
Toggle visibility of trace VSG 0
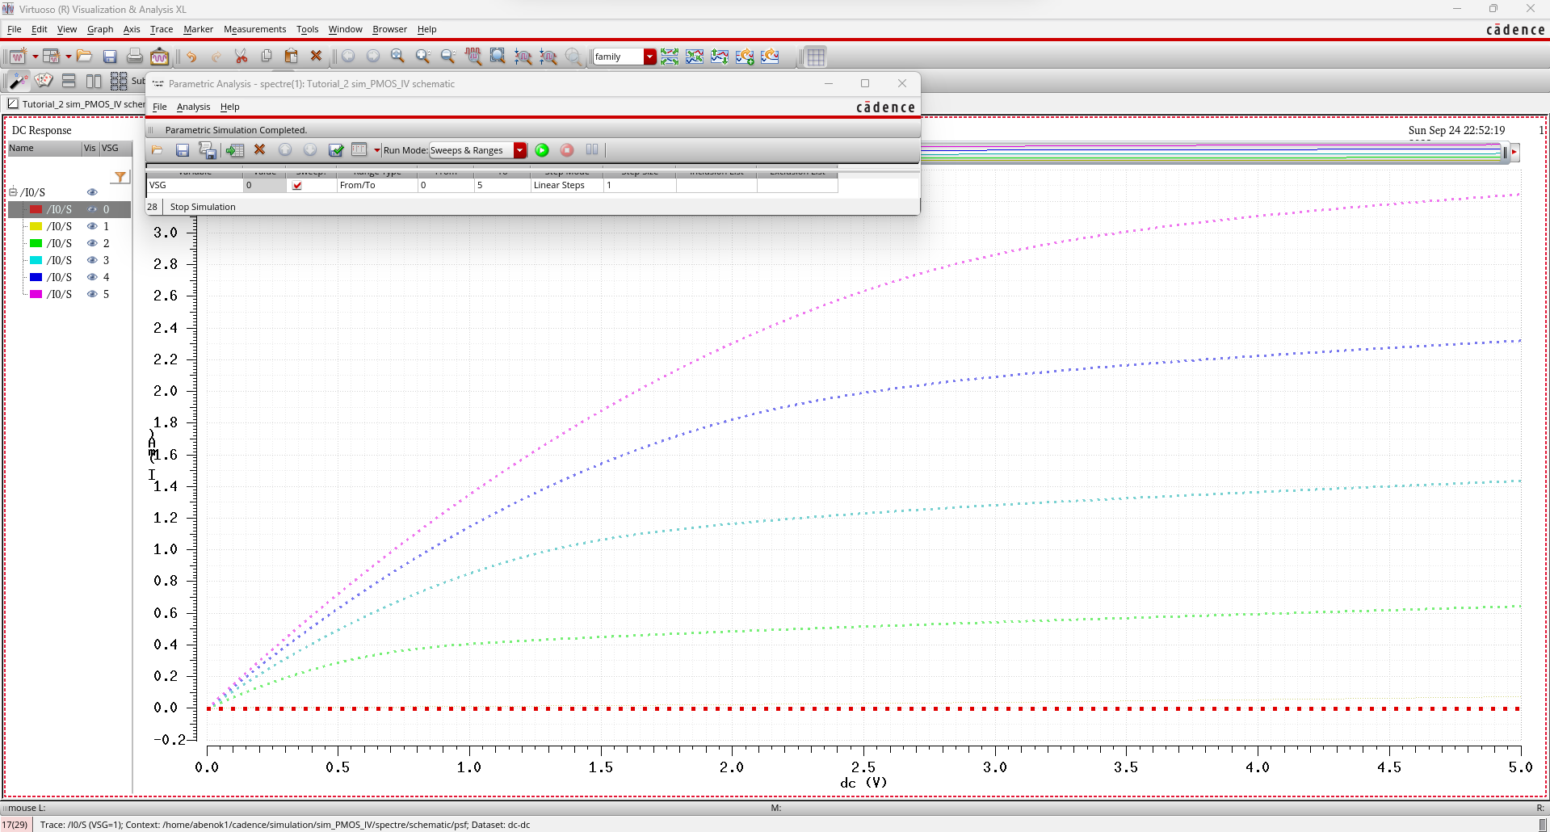[92, 209]
